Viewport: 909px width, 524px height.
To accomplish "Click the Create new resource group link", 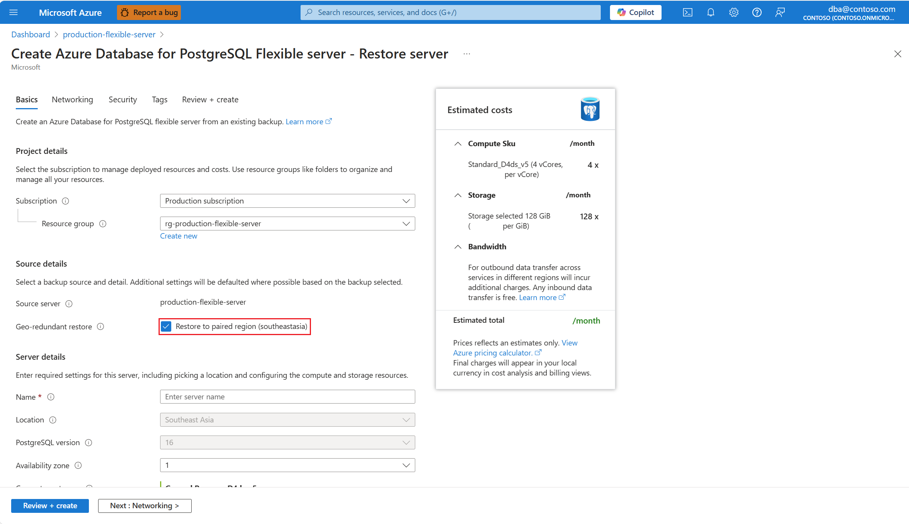I will [179, 236].
